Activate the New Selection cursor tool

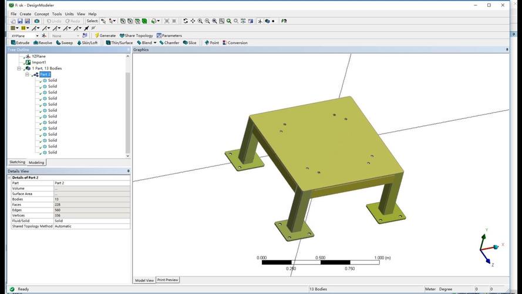click(x=103, y=21)
